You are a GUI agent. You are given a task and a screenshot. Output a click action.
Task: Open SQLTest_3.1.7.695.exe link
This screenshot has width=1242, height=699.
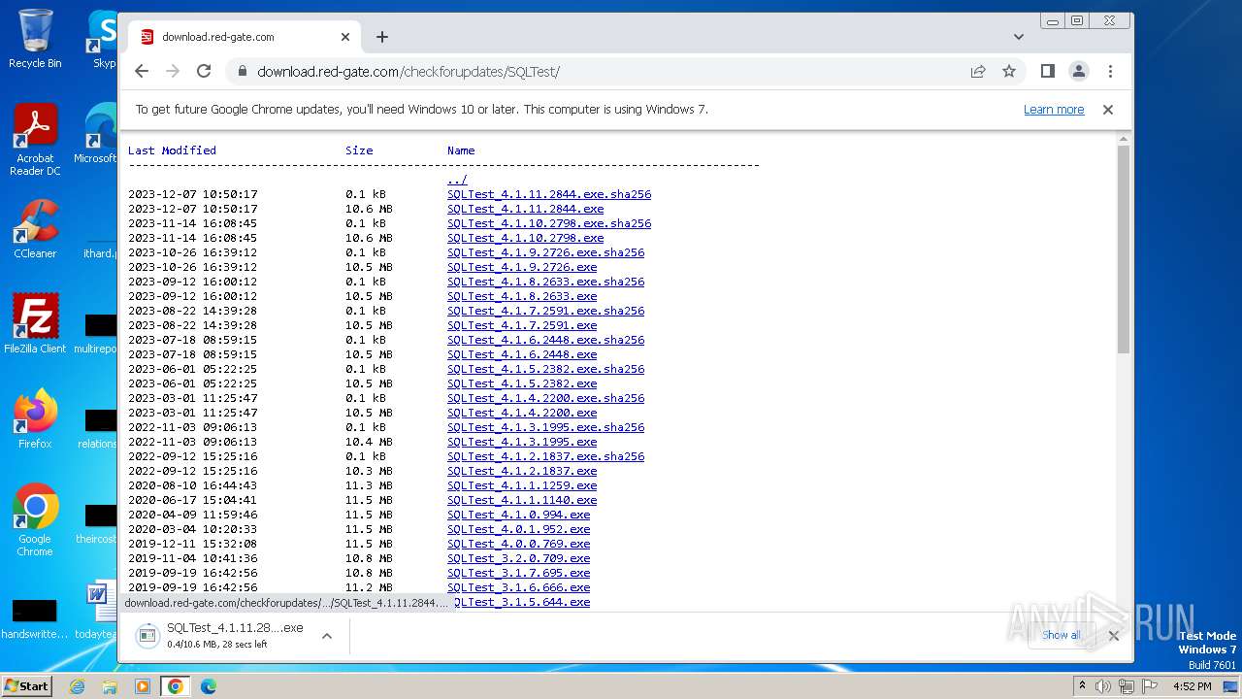(518, 573)
